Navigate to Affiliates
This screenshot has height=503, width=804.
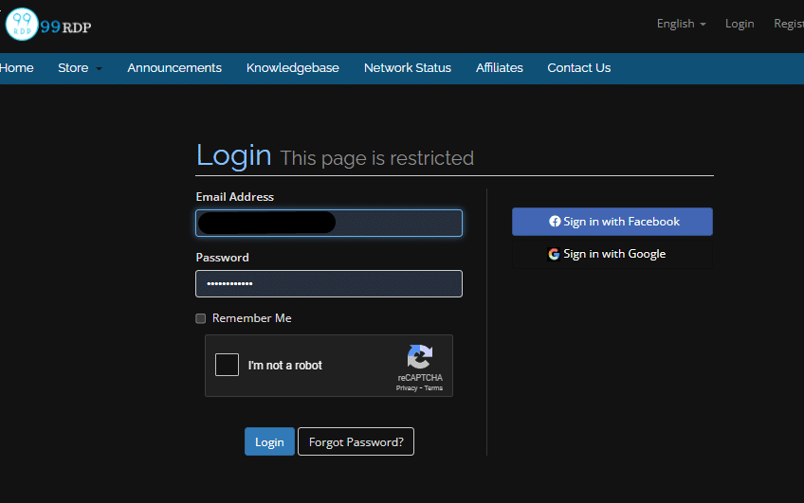tap(499, 68)
